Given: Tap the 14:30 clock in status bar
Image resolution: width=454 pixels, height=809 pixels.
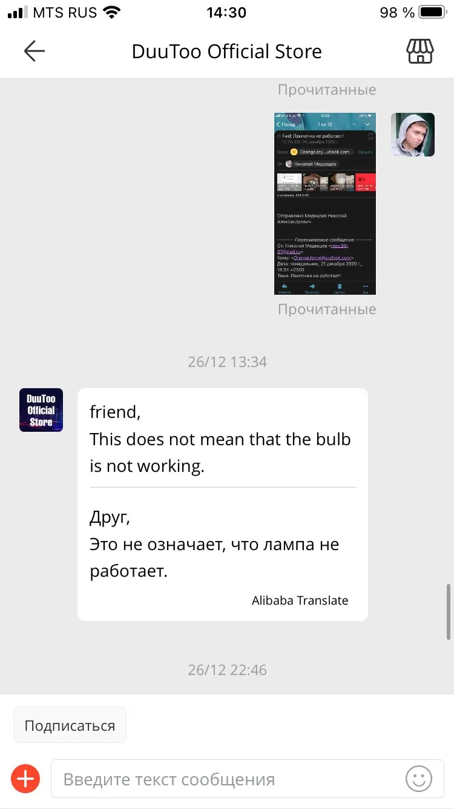Looking at the screenshot, I should [x=226, y=12].
